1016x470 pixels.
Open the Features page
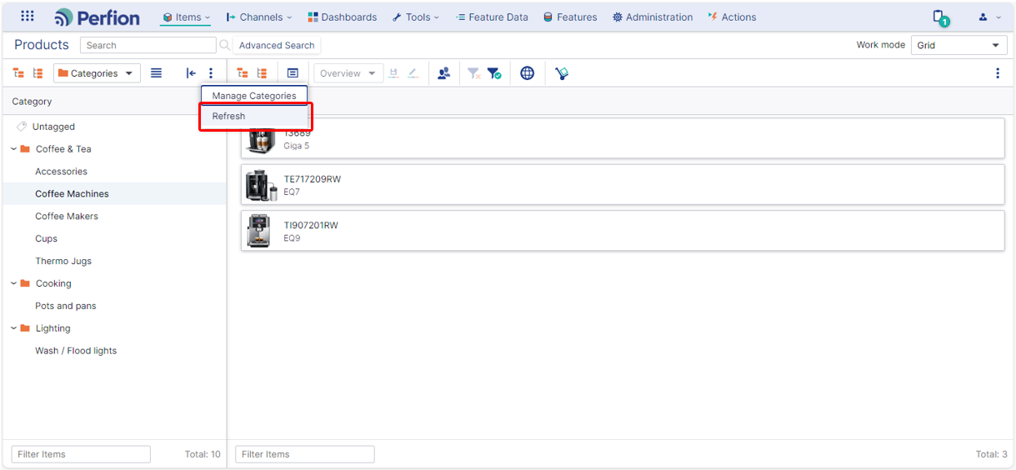point(570,17)
